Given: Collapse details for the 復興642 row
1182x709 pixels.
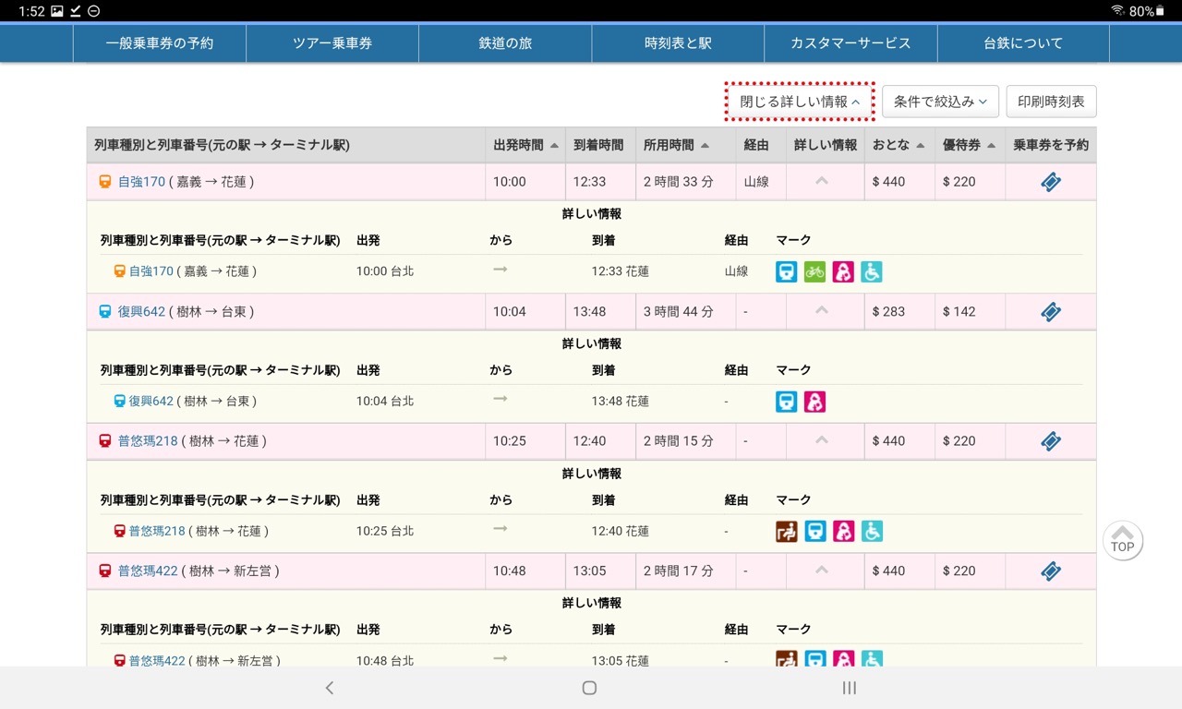Looking at the screenshot, I should point(822,311).
